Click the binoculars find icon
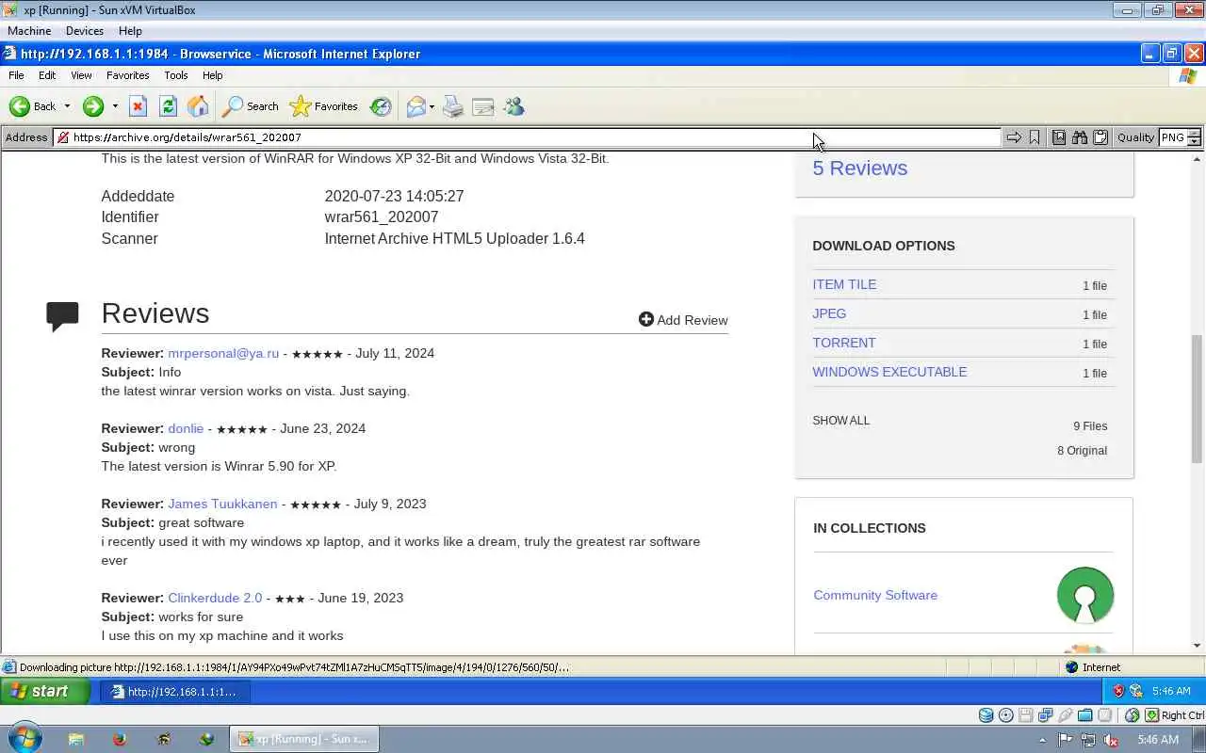 tap(1080, 137)
